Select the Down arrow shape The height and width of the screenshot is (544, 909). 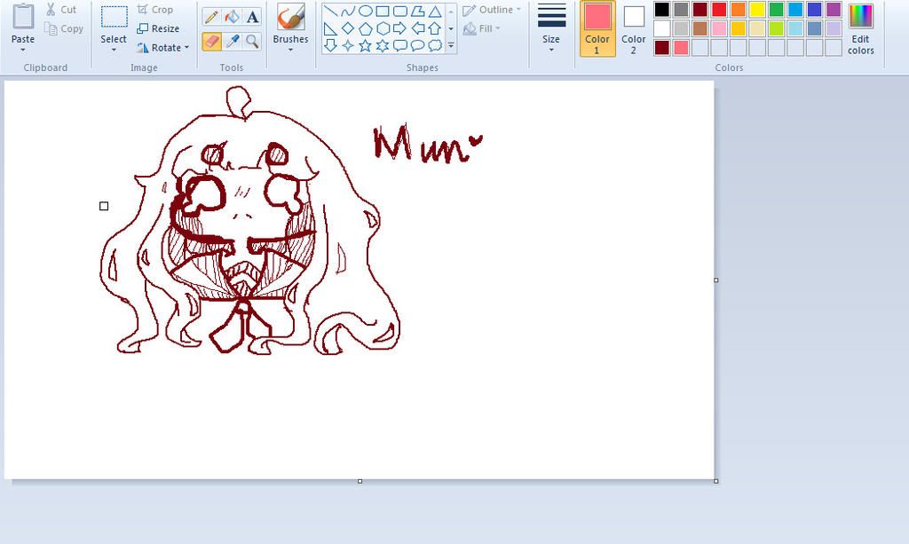[330, 46]
